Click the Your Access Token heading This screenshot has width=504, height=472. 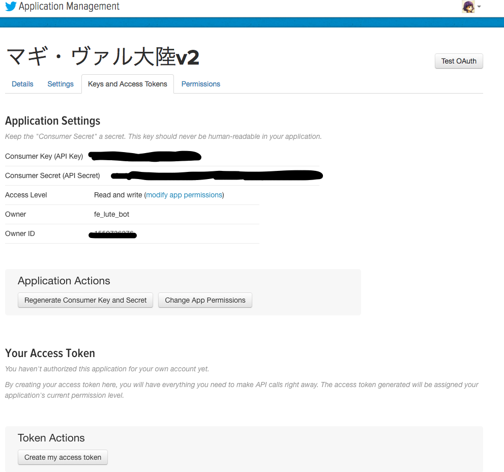point(50,353)
